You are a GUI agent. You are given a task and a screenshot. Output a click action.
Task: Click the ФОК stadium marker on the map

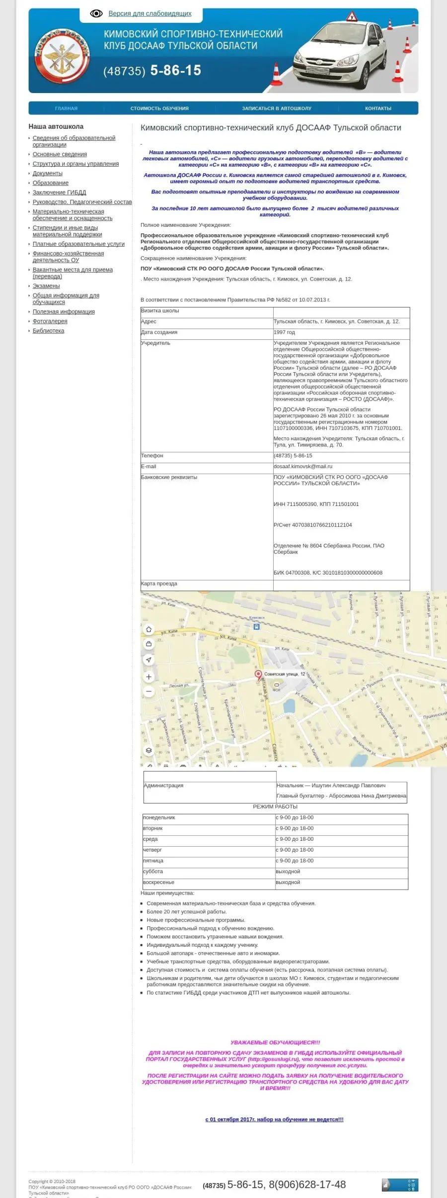pyautogui.click(x=277, y=685)
